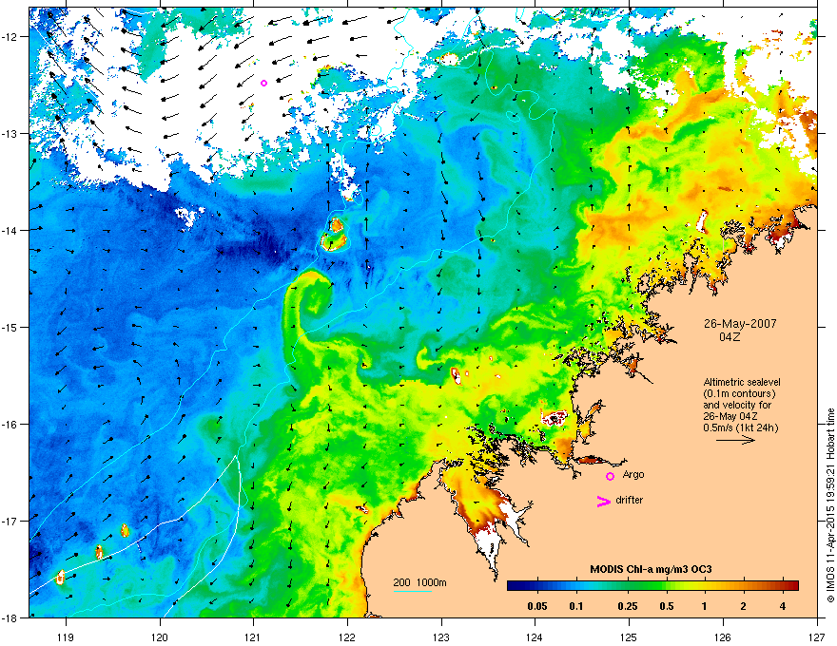The image size is (837, 646).
Task: Click the '200 1000m' depth legend text
Action: (419, 582)
